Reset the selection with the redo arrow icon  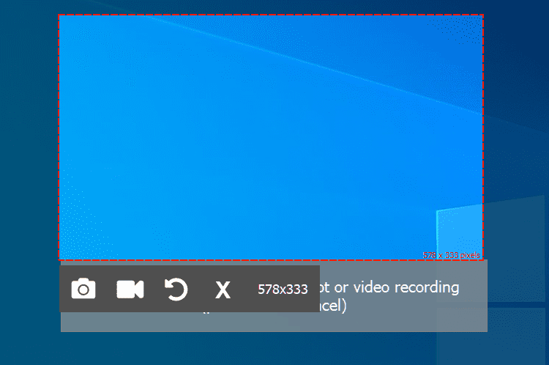click(x=176, y=290)
